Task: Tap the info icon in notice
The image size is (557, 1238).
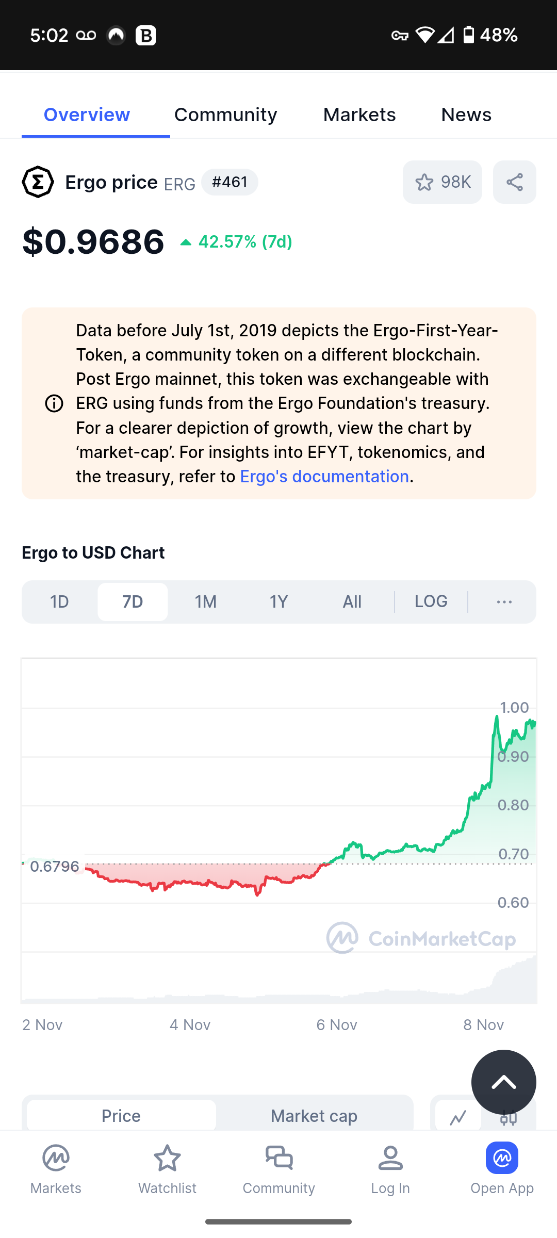Action: (54, 403)
